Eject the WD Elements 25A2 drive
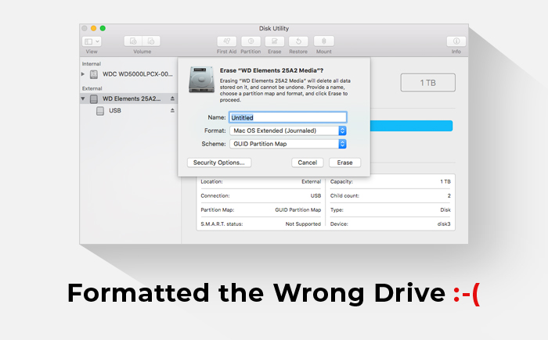Screen dimensions: 548x340 click(172, 99)
